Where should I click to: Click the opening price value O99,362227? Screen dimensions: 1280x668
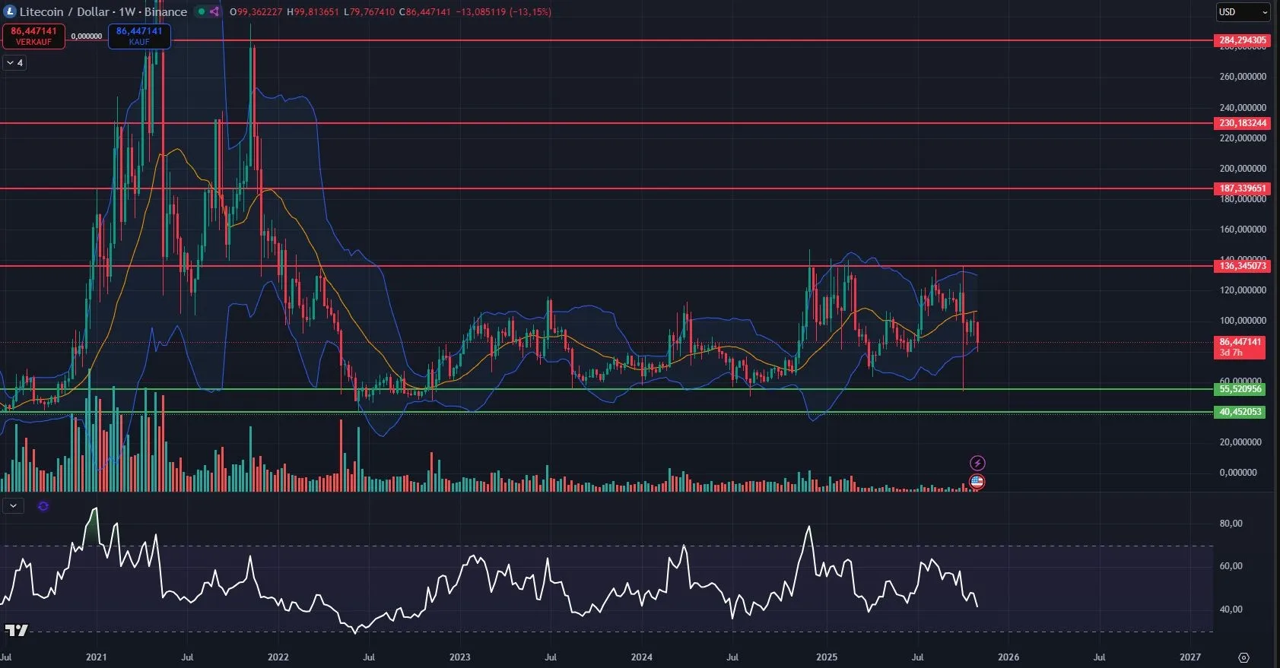pyautogui.click(x=256, y=12)
